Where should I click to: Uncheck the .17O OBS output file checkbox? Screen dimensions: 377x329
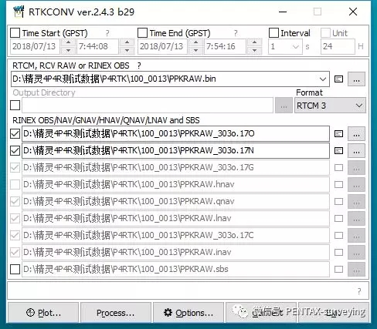15,134
